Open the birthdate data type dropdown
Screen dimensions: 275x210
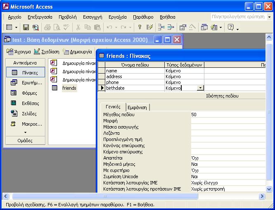click(200, 88)
